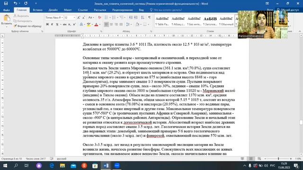Toggle Show paragraph marks (¶)
Screen dimensions: 303x170
[x=150, y=17]
